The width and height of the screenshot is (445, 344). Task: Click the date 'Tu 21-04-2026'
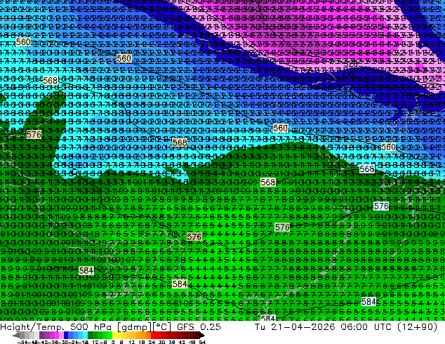click(295, 327)
